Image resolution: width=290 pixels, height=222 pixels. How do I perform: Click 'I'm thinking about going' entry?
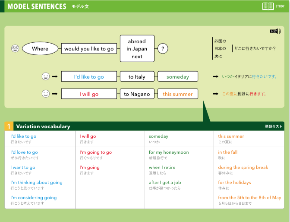(x=36, y=183)
